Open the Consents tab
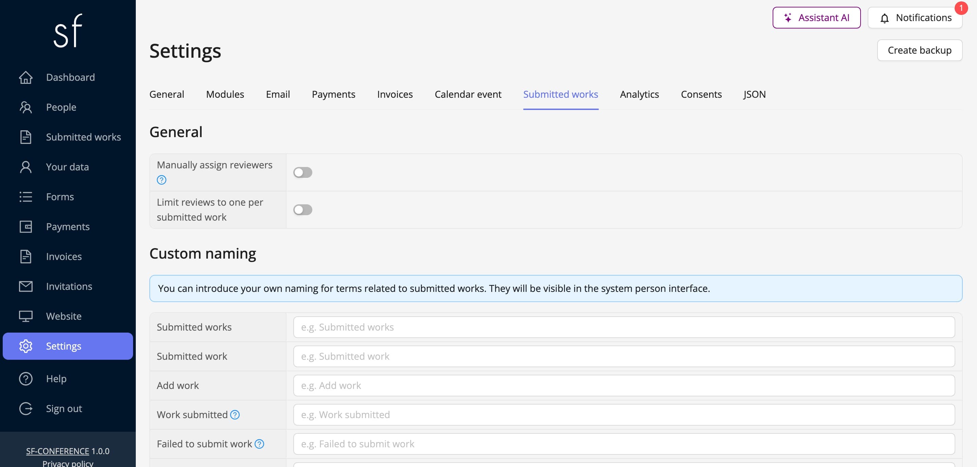 click(701, 94)
